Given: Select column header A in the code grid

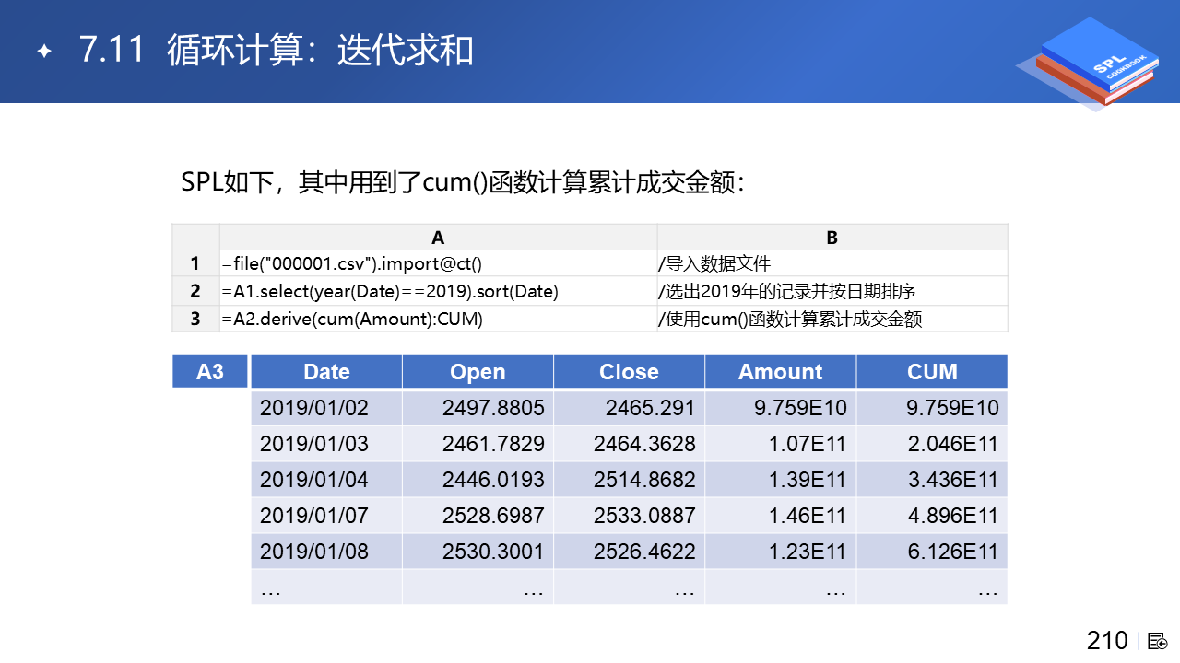Looking at the screenshot, I should [x=438, y=238].
